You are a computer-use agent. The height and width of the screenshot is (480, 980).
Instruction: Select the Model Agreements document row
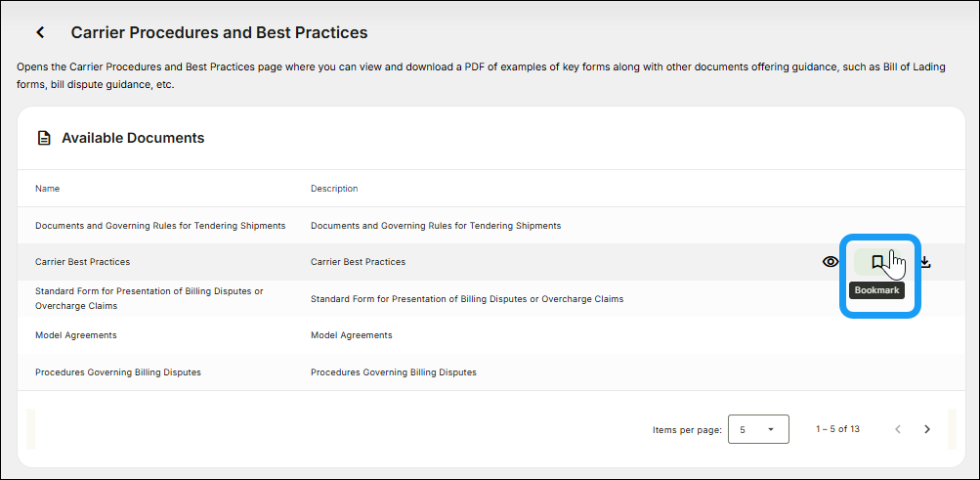tap(75, 335)
